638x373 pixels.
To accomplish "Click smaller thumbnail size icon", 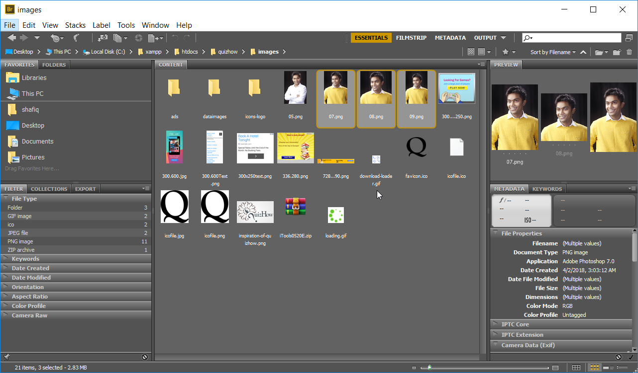I will (414, 368).
